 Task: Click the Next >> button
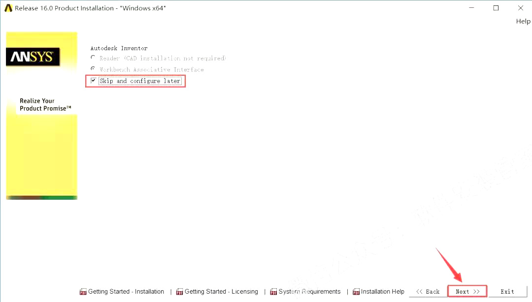click(467, 292)
